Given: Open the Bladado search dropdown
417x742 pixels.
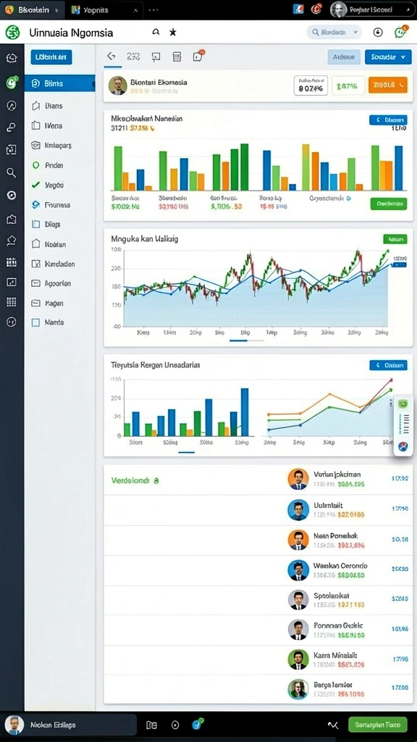Looking at the screenshot, I should [334, 32].
